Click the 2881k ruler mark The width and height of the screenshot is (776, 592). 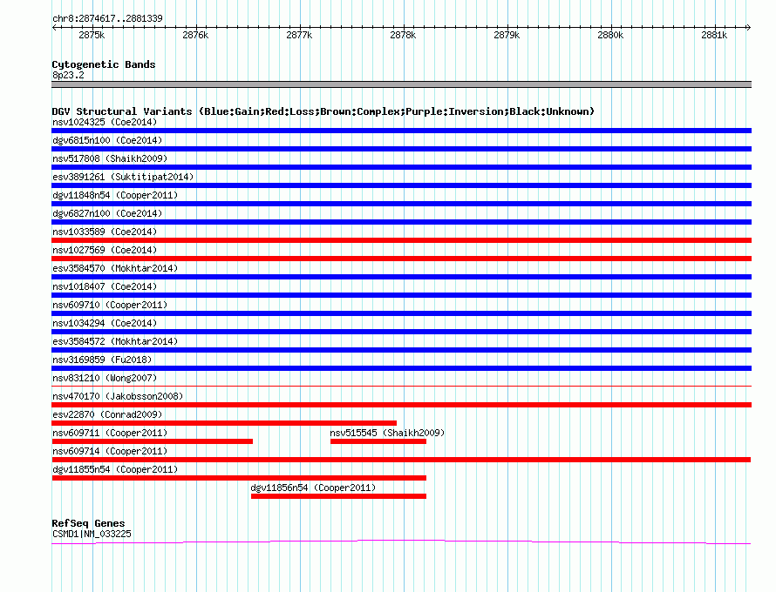(x=714, y=35)
